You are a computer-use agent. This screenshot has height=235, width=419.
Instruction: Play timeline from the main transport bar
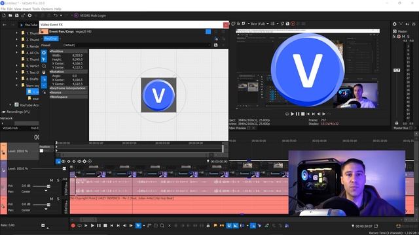(x=92, y=225)
